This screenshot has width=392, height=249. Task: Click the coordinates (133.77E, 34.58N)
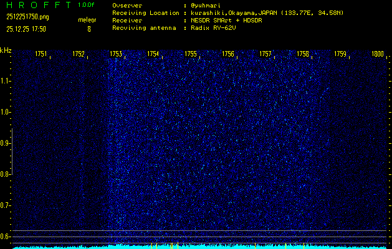pos(312,13)
